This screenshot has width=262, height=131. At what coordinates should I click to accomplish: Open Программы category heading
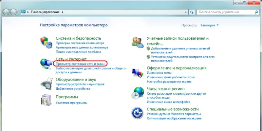(x=67, y=97)
